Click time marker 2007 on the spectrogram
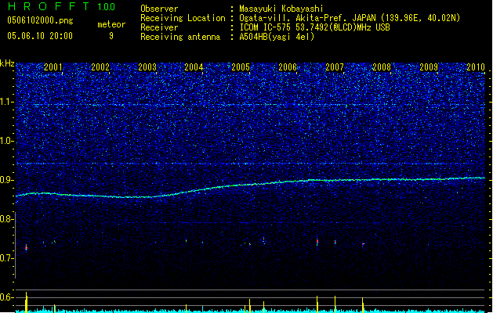 tap(335, 67)
